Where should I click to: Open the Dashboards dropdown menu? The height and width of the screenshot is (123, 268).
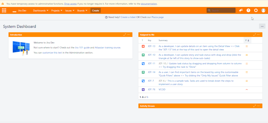click(x=41, y=11)
